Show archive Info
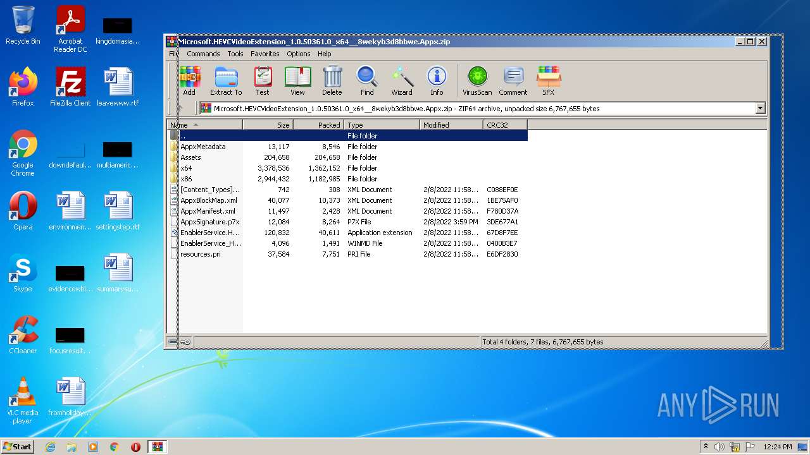 tap(437, 81)
